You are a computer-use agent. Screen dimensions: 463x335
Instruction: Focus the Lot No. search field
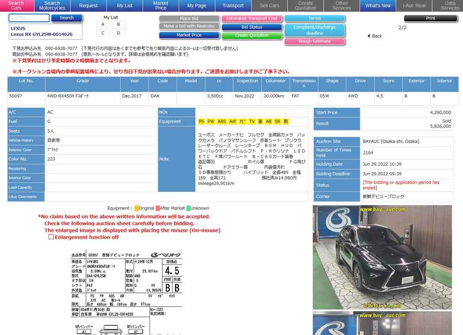(29, 18)
